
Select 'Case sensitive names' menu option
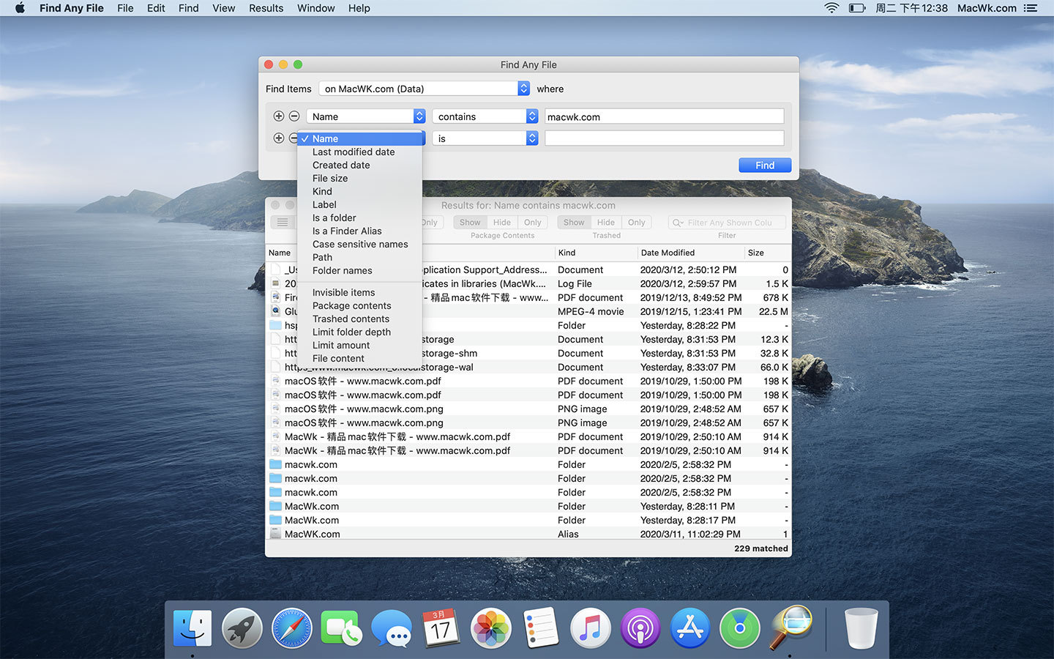pos(360,245)
